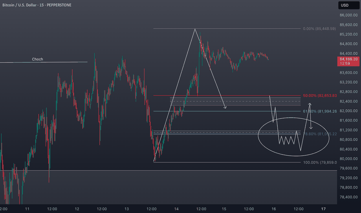Click the 81,600.00 price axis label

click(349, 120)
